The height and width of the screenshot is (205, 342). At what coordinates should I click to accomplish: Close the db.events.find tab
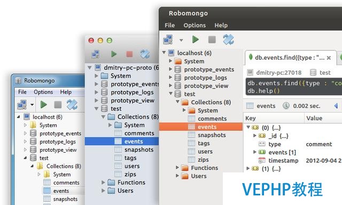[329, 58]
